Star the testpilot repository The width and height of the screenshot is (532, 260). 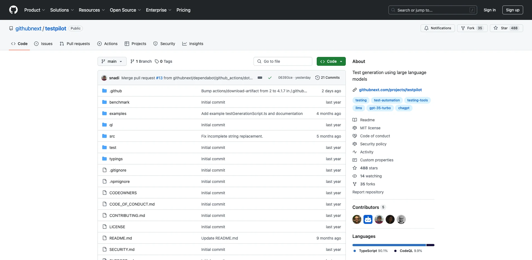click(506, 28)
